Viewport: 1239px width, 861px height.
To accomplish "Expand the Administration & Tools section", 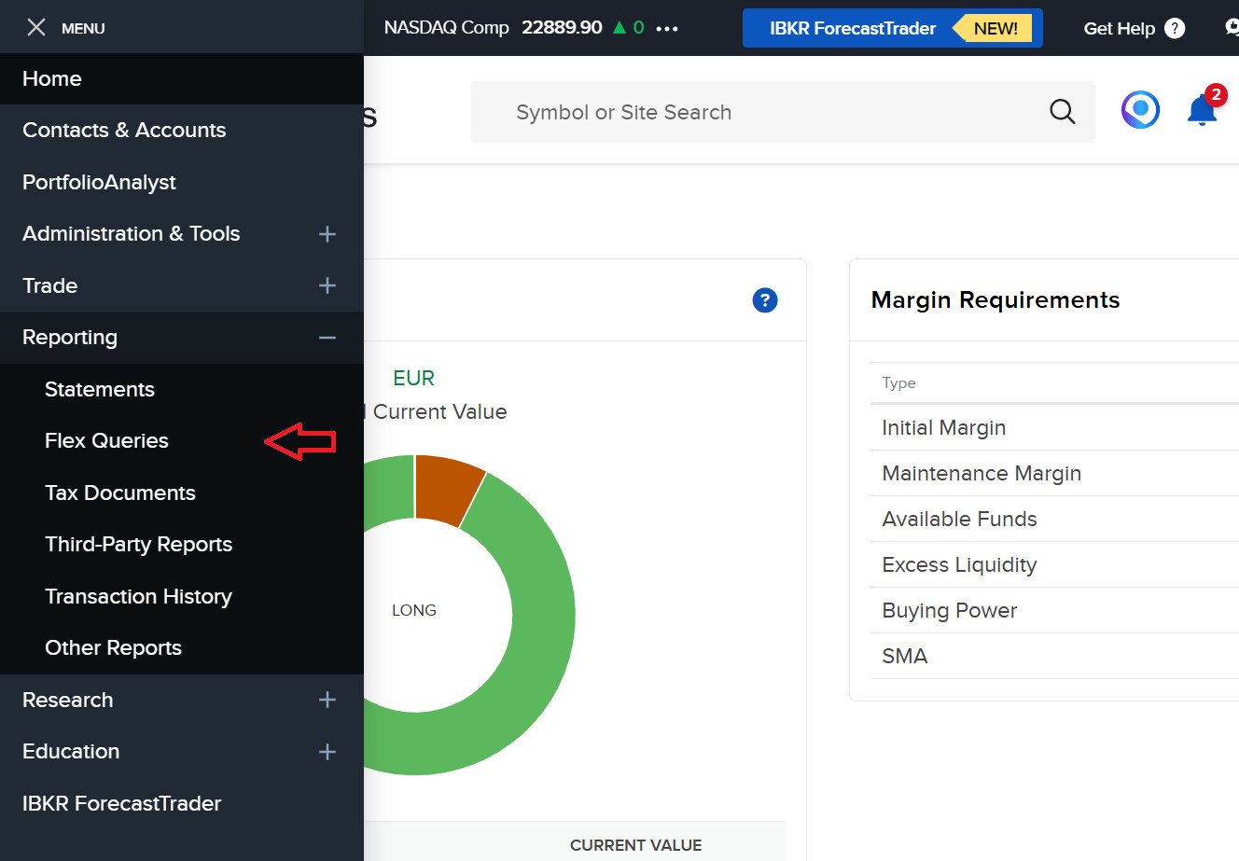I will point(327,234).
